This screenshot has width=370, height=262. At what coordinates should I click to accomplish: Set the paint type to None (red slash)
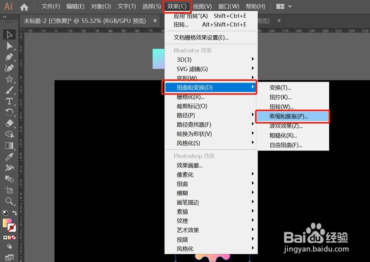pyautogui.click(x=14, y=237)
